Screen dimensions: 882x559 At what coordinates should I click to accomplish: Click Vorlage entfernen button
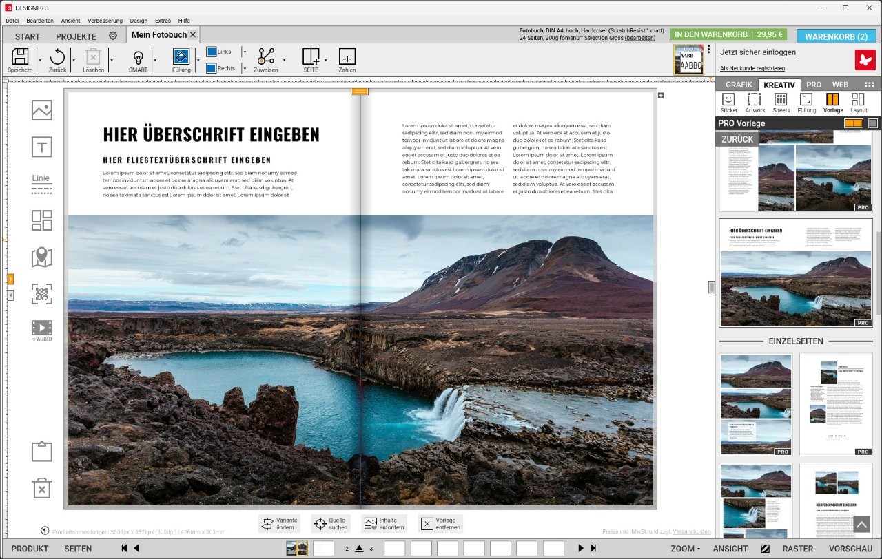(x=440, y=524)
